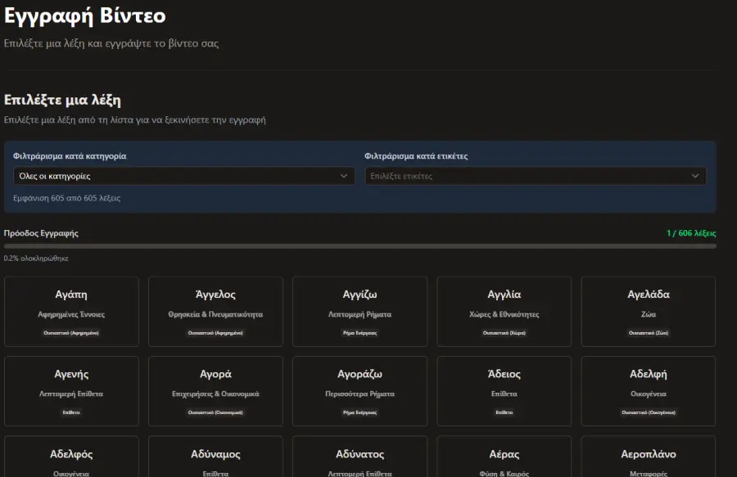Select the 'Αδελφός' word card
737x477 pixels.
click(x=71, y=457)
